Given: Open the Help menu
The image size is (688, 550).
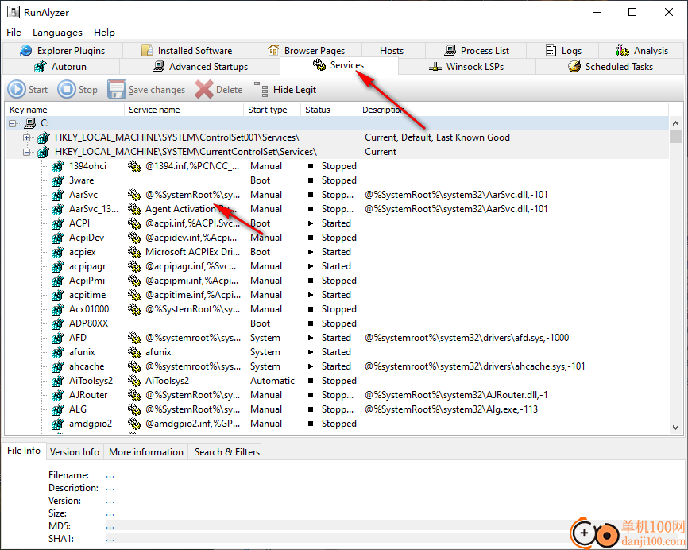Looking at the screenshot, I should tap(104, 33).
